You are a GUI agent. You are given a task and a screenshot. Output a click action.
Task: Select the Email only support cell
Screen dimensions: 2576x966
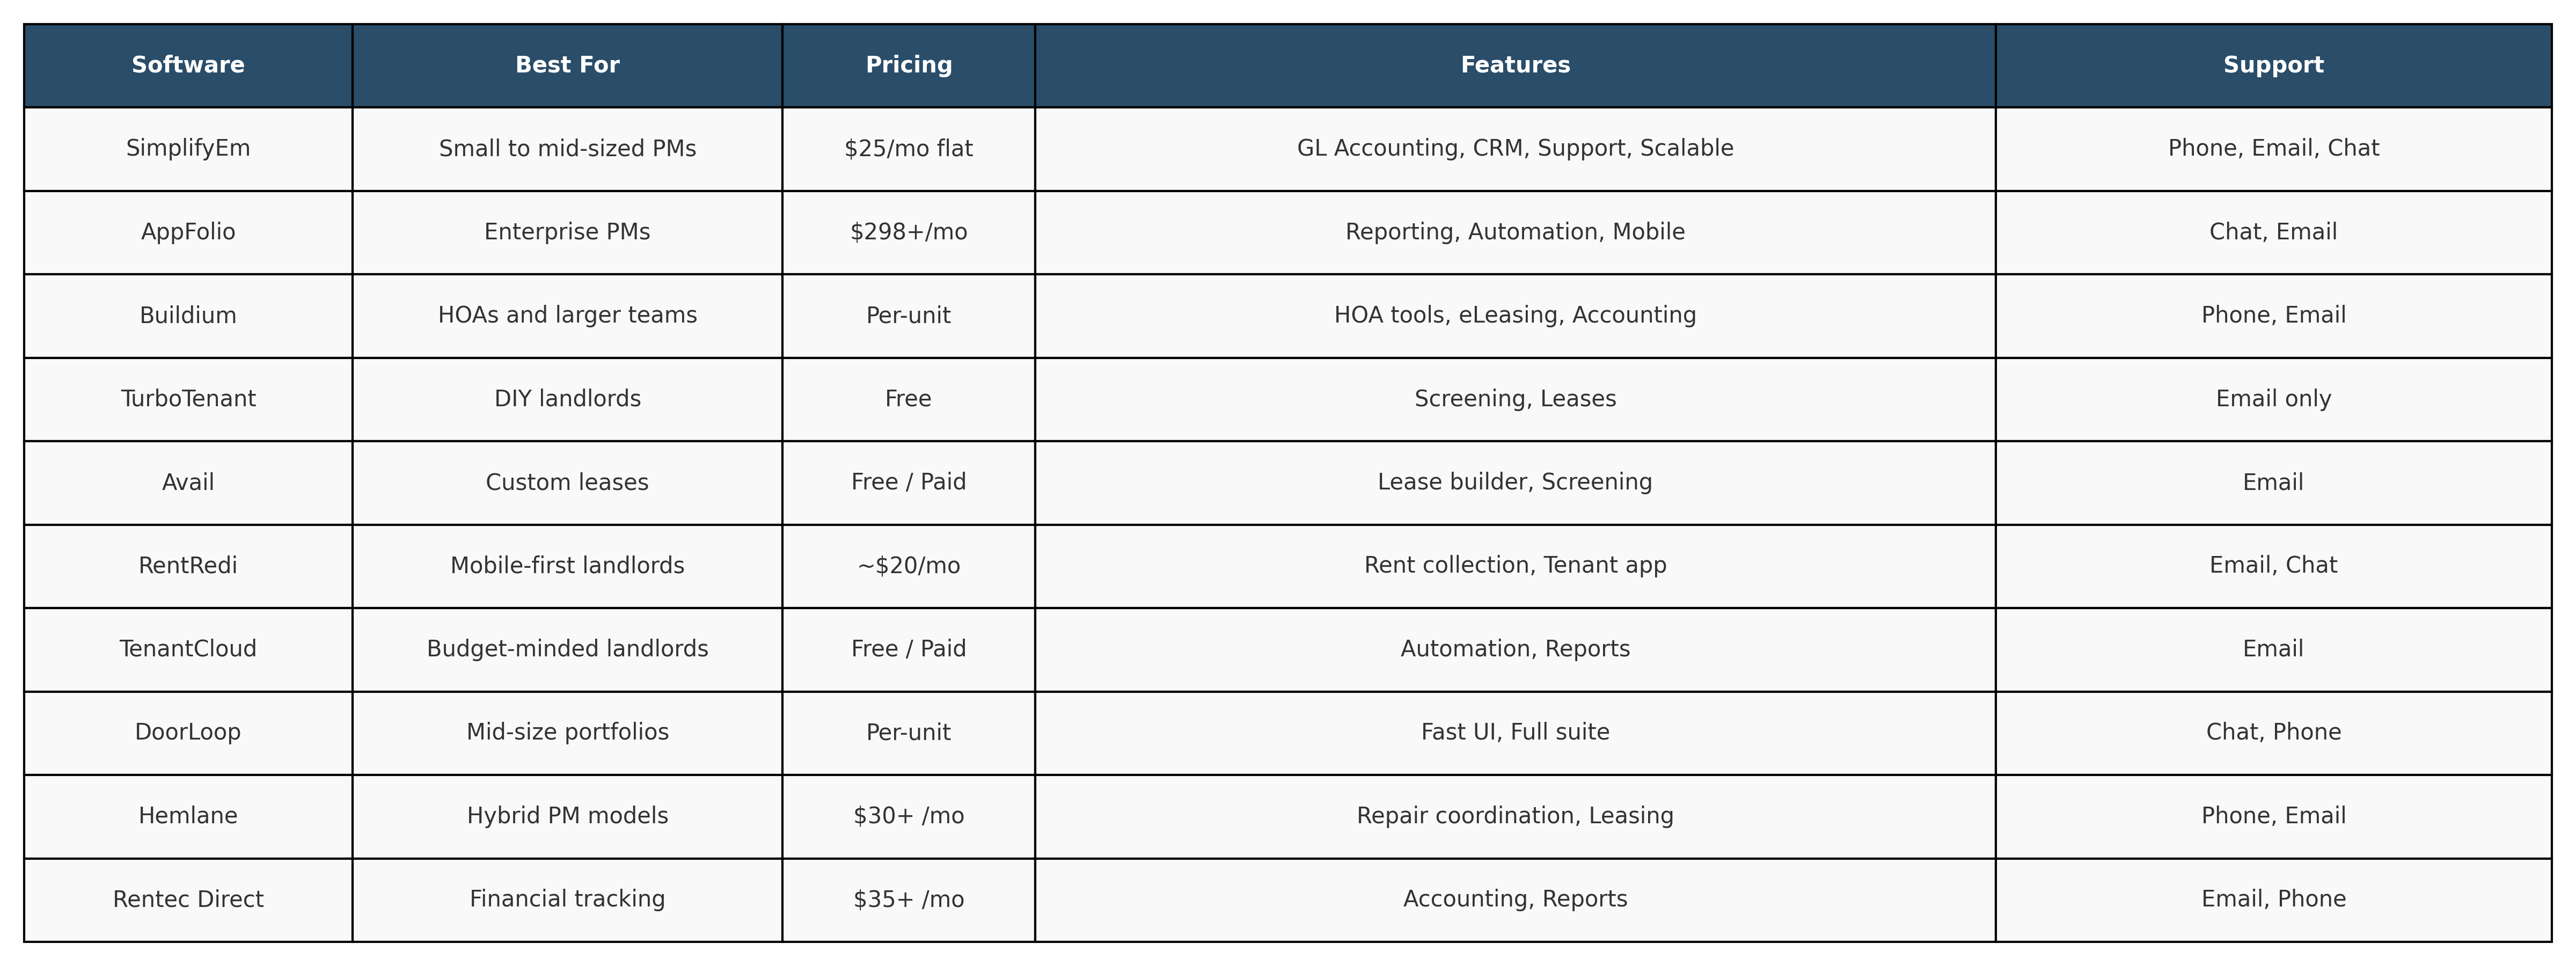pyautogui.click(x=2273, y=399)
